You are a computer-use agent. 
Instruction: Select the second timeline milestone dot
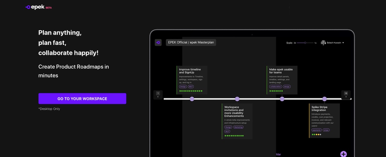(x=237, y=99)
